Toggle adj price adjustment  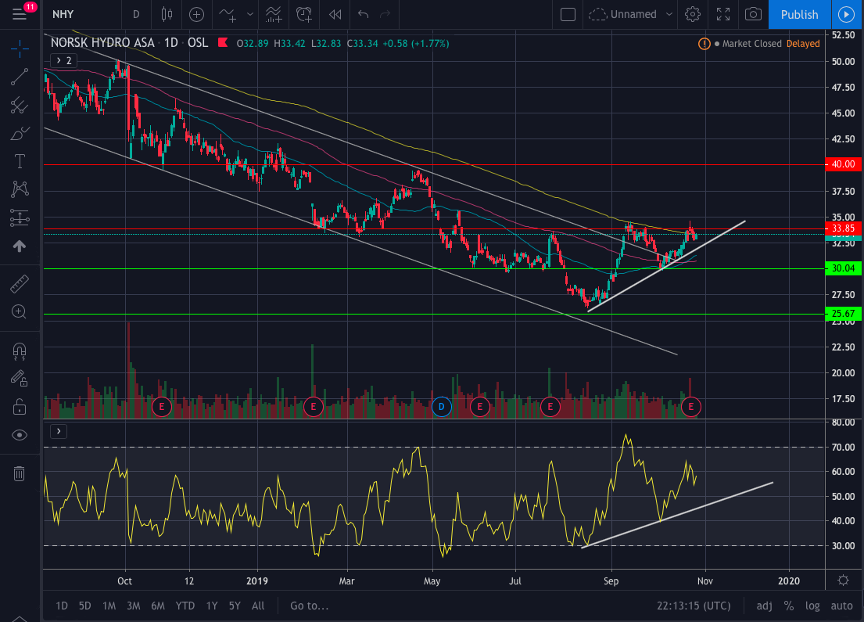click(x=764, y=606)
